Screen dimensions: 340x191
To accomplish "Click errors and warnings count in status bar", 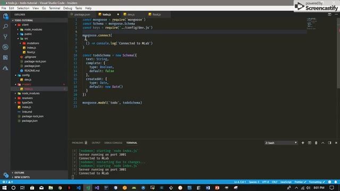I will (7, 182).
